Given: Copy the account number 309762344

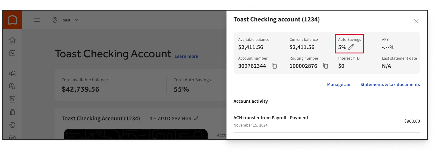Looking at the screenshot, I should click(x=274, y=66).
